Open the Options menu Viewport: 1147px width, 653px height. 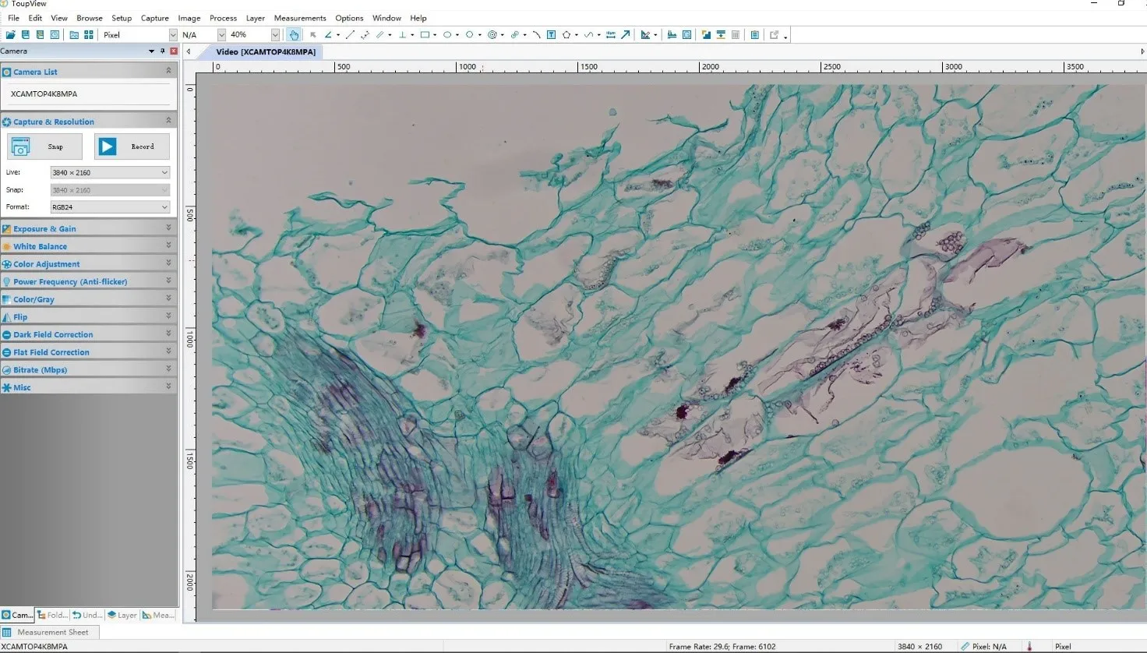349,18
